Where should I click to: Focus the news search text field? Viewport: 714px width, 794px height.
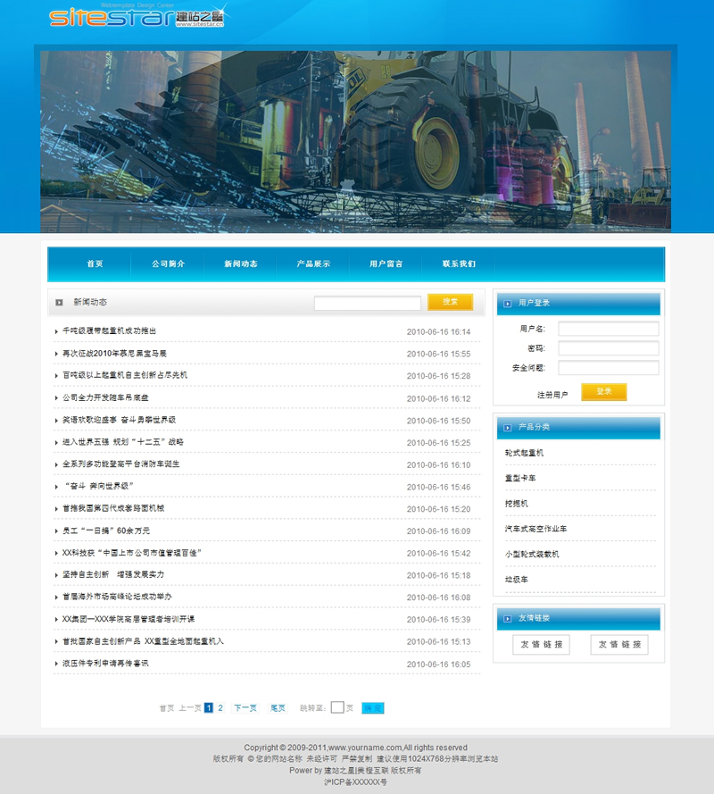[x=367, y=304]
